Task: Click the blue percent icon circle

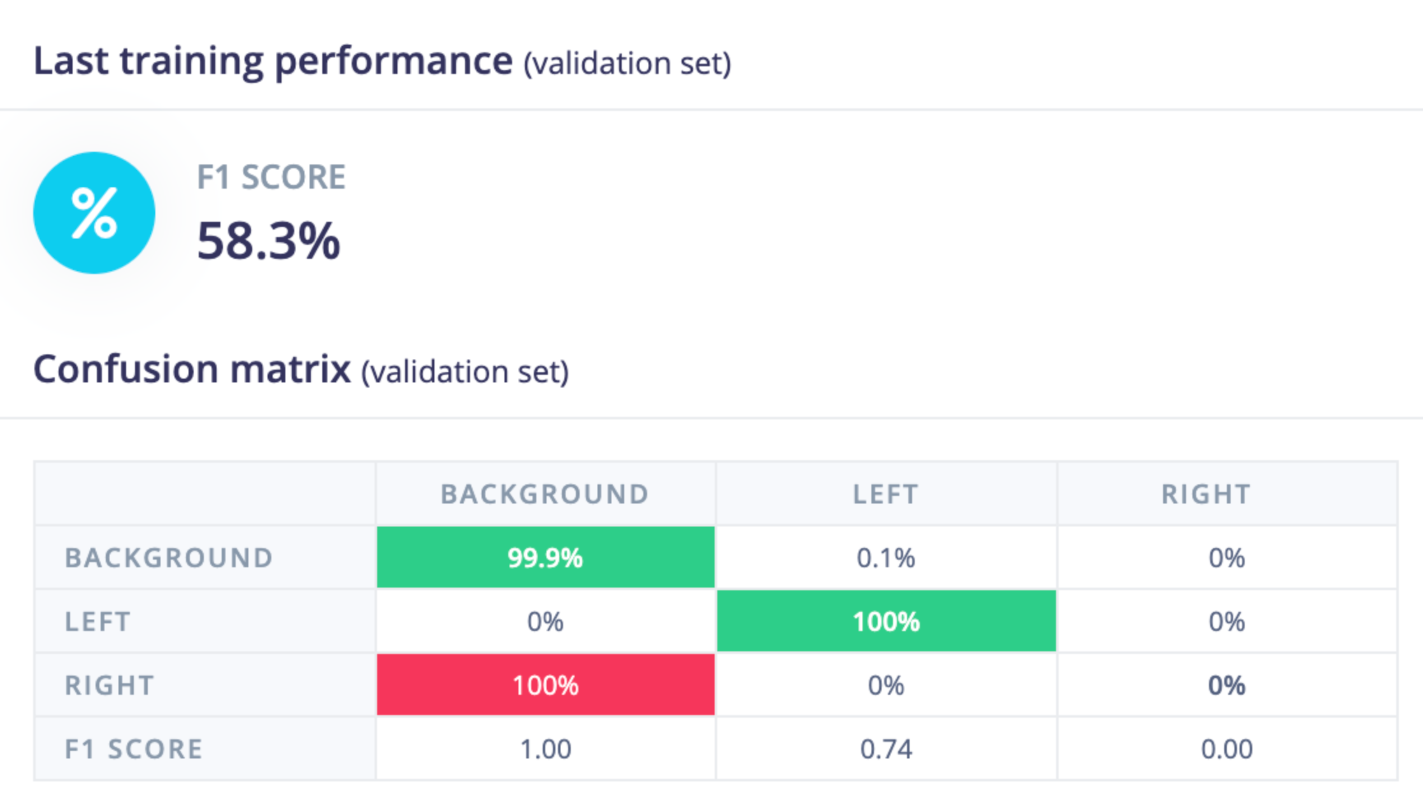Action: point(94,213)
